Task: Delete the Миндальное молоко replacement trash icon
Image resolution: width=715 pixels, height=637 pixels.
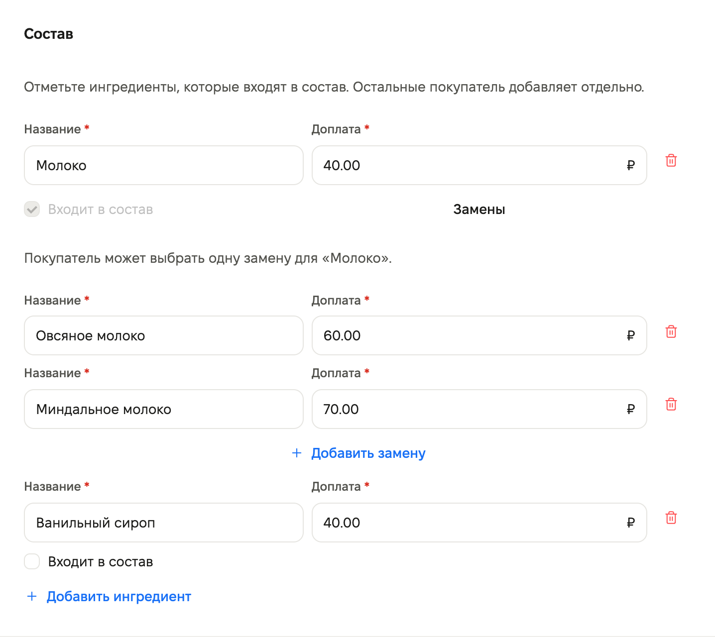Action: click(x=671, y=405)
